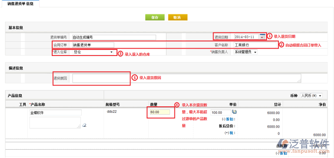Click the 保存 save button
334x158 pixels.
tap(155, 17)
